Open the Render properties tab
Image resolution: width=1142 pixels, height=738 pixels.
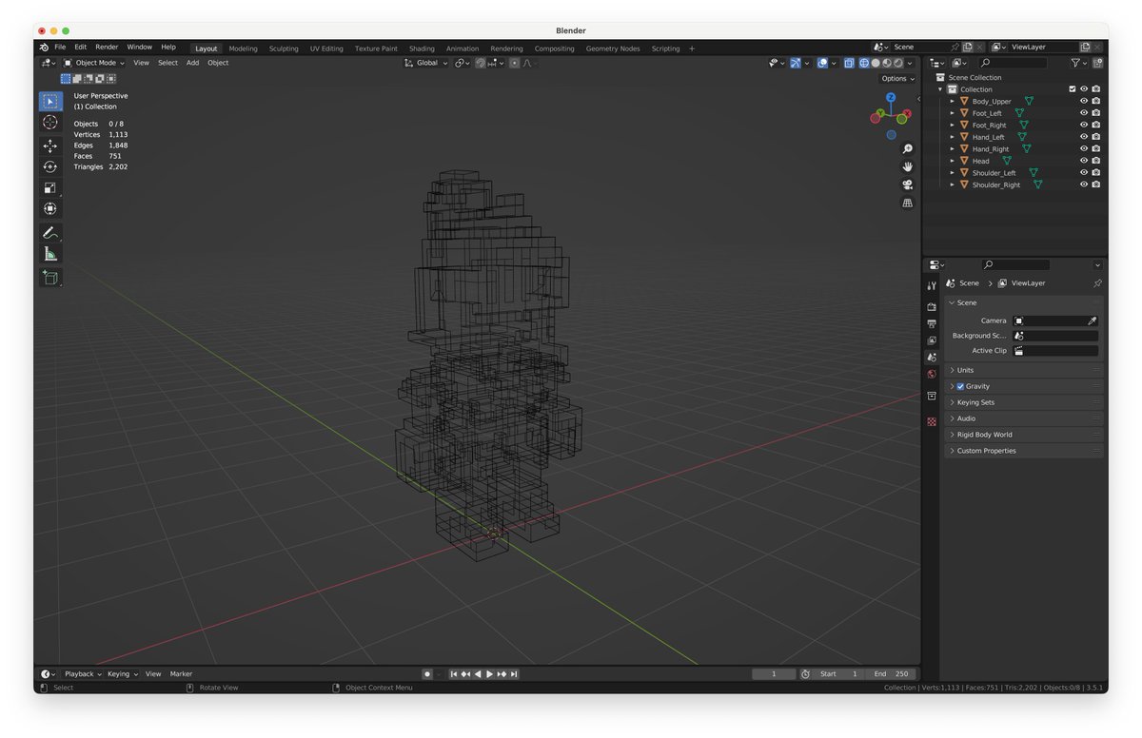(x=931, y=306)
